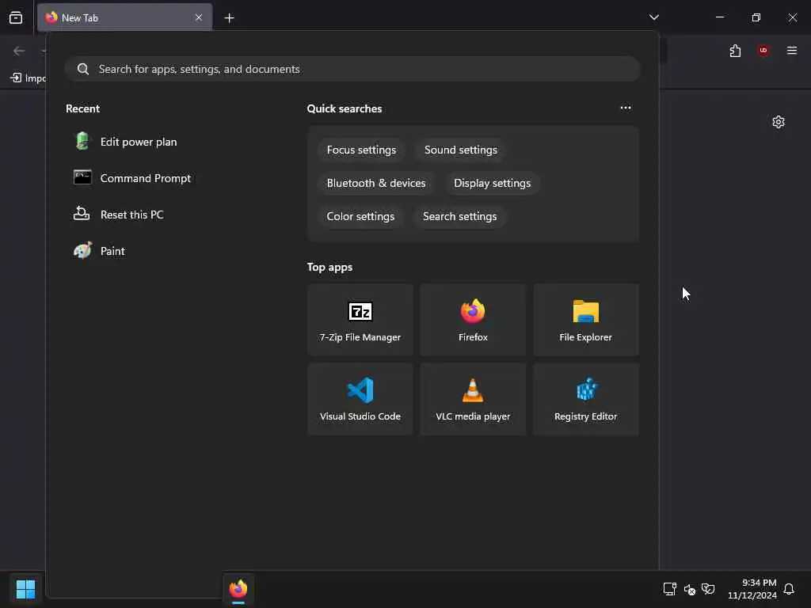The width and height of the screenshot is (811, 608).
Task: Select Search settings quick search
Action: [459, 216]
